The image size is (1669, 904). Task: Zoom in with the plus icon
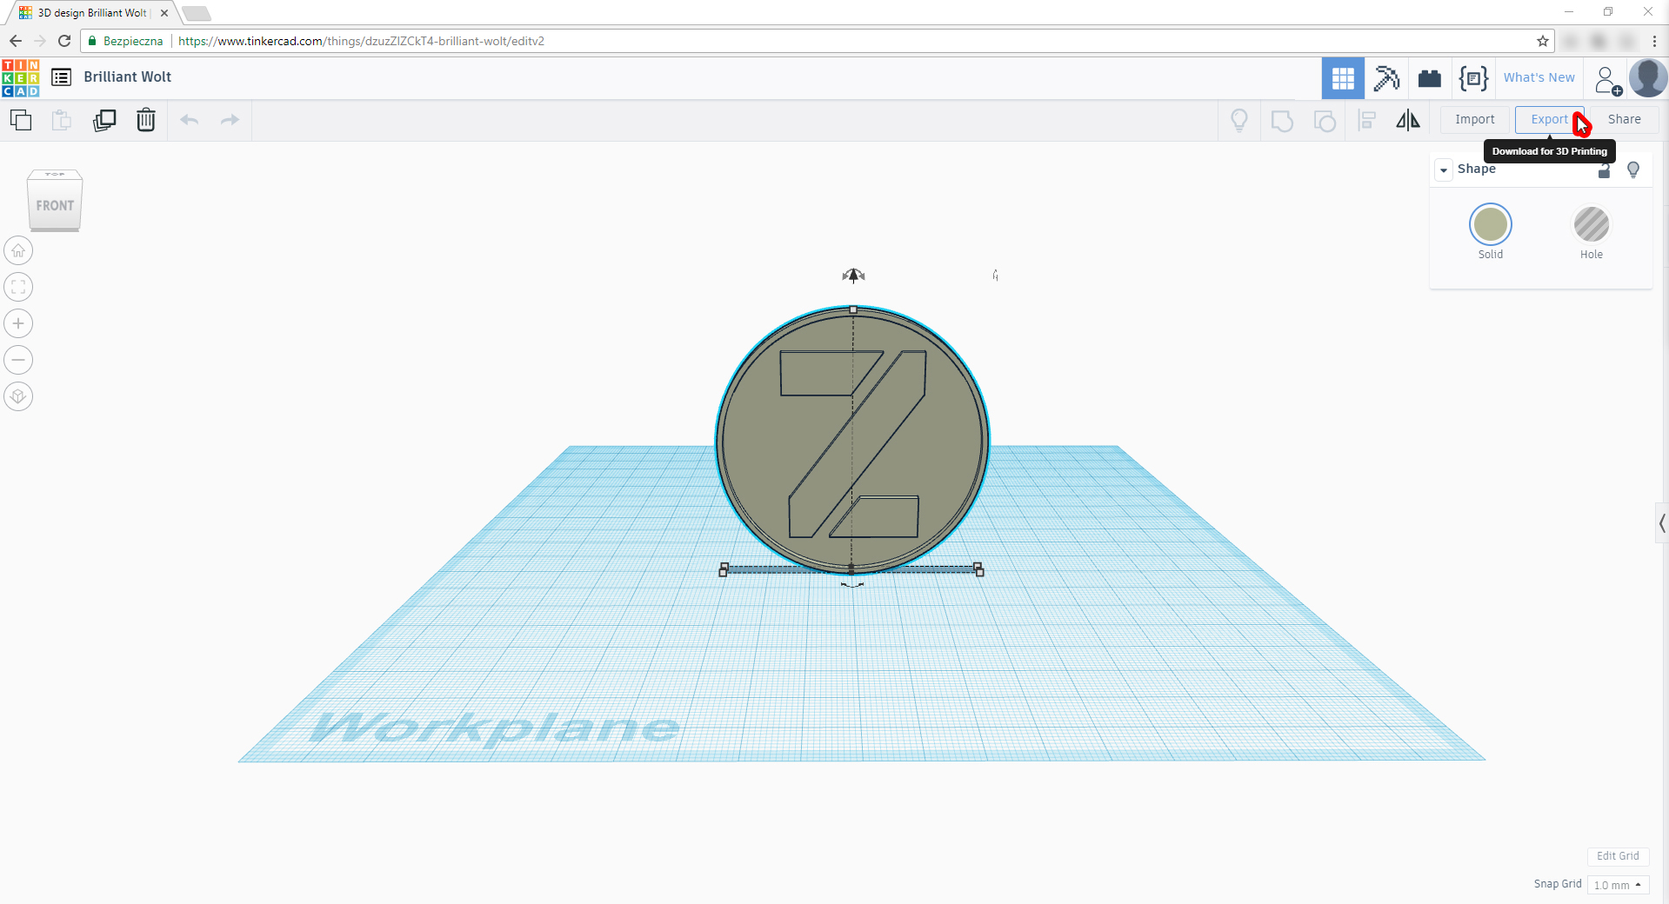pyautogui.click(x=18, y=324)
